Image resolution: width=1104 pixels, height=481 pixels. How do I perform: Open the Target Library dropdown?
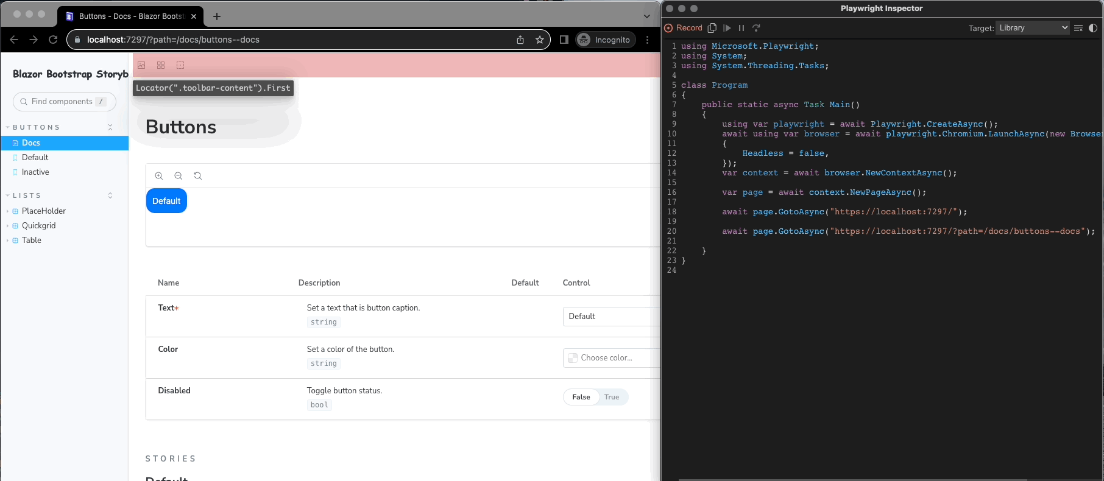1033,28
